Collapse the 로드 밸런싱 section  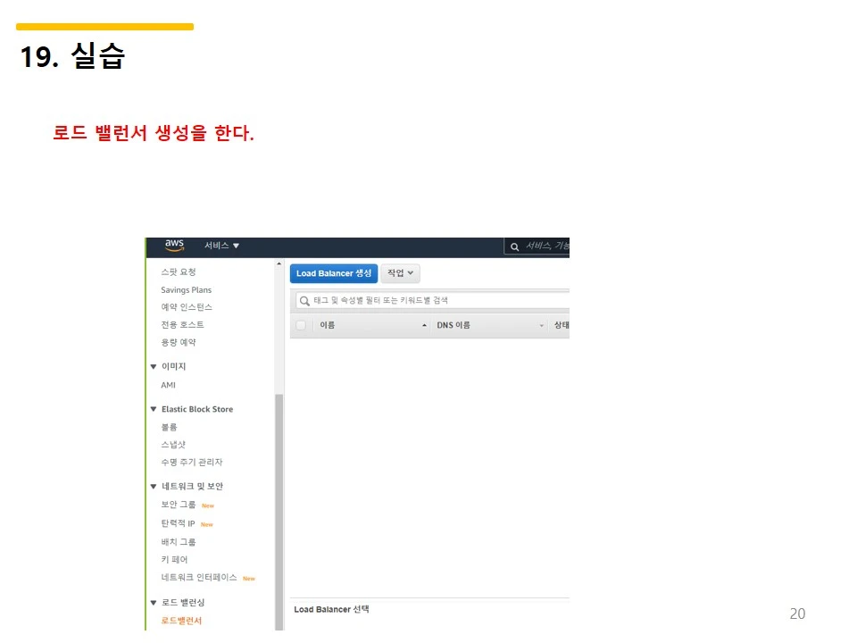click(154, 602)
